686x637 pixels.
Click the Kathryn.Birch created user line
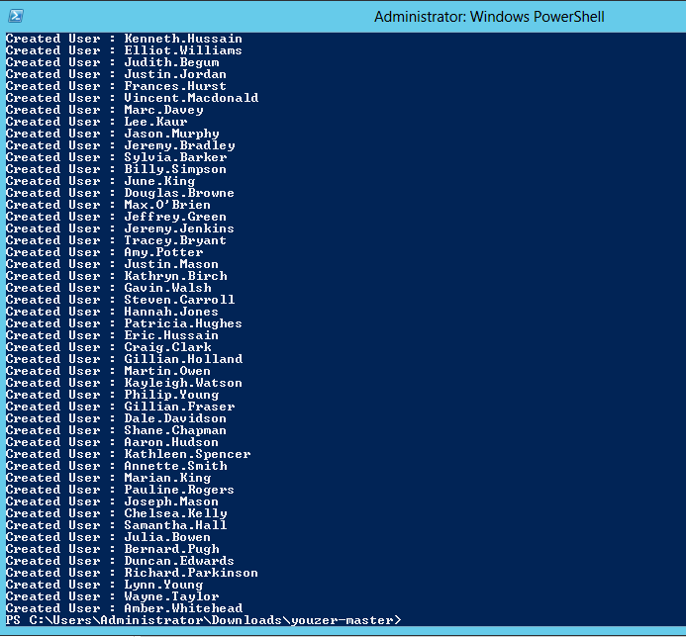tap(175, 276)
